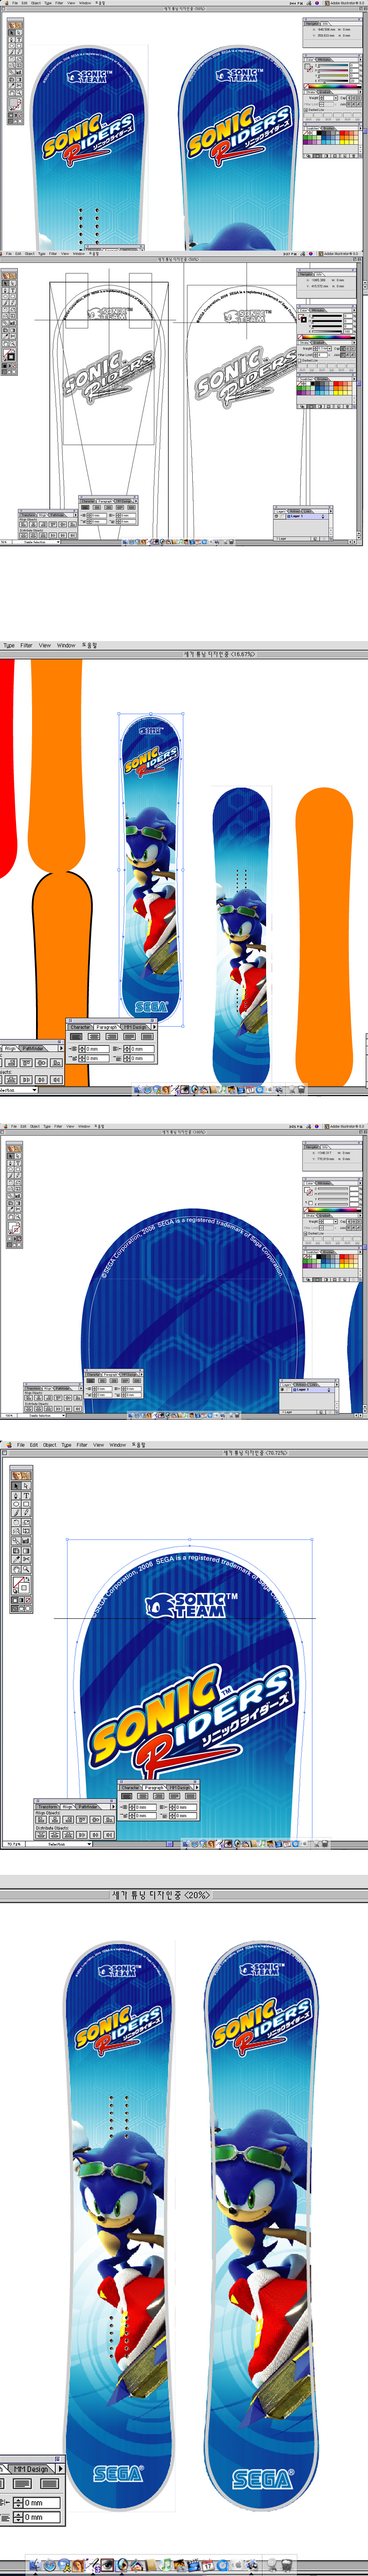The height and width of the screenshot is (2576, 368).
Task: Click the Align Center paragraph button in the 16.67% window
Action: [94, 1036]
